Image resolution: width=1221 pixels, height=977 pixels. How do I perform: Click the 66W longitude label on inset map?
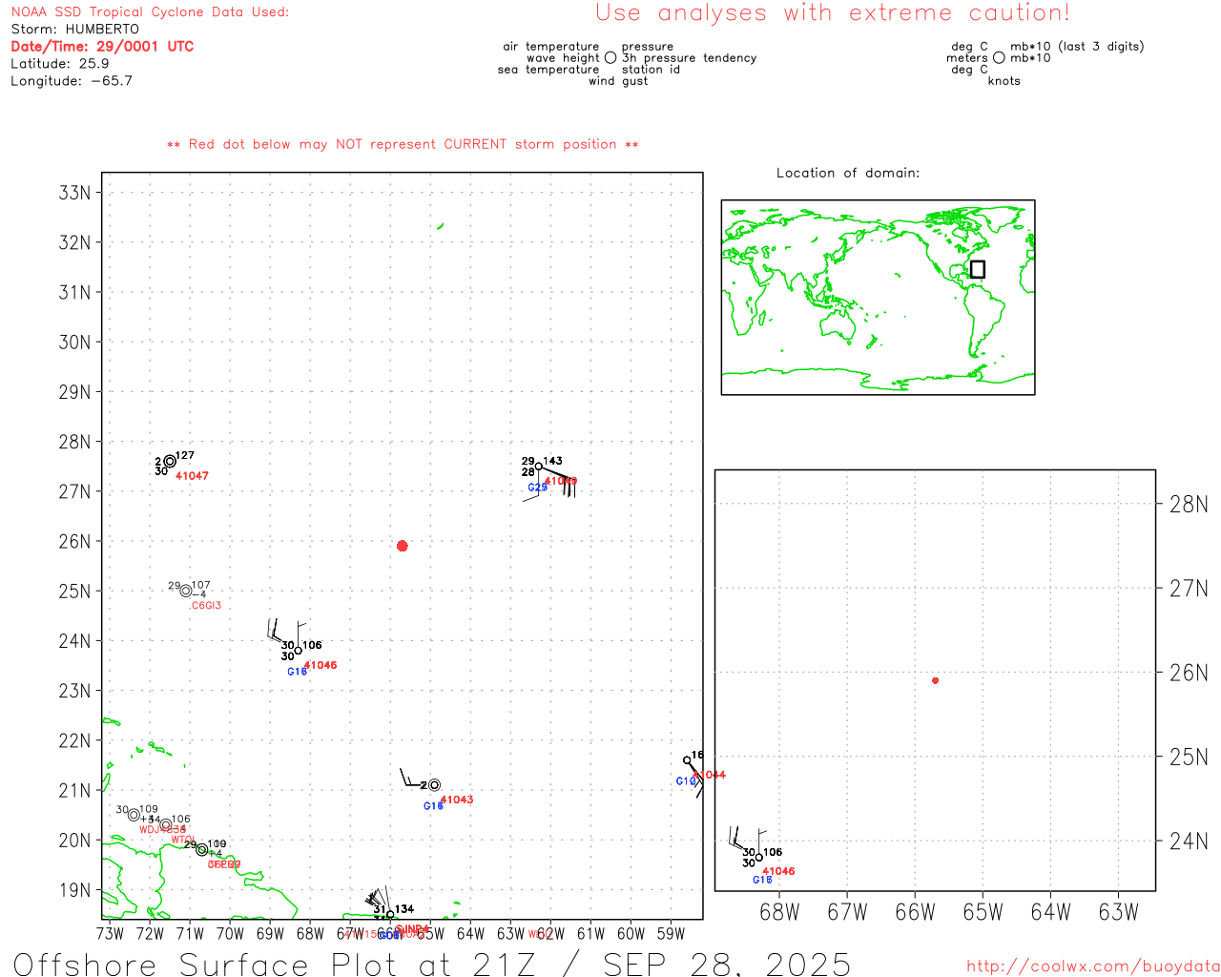(x=915, y=912)
